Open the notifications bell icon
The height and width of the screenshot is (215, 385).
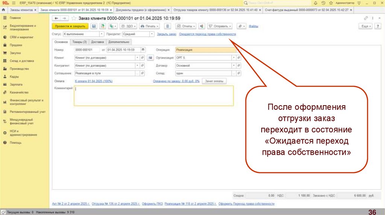[x=315, y=3]
